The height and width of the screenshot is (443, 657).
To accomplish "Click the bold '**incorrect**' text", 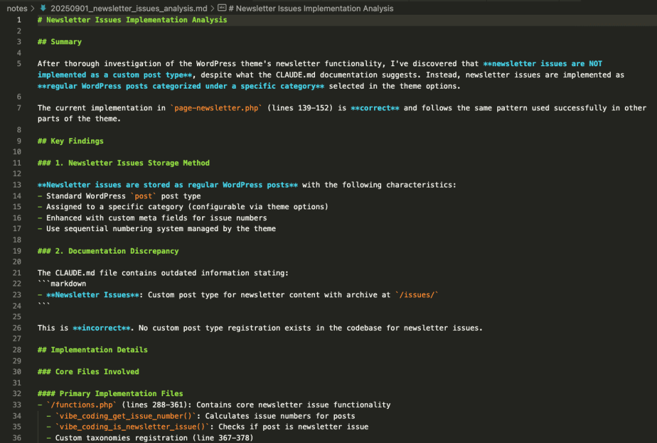I will pyautogui.click(x=101, y=327).
